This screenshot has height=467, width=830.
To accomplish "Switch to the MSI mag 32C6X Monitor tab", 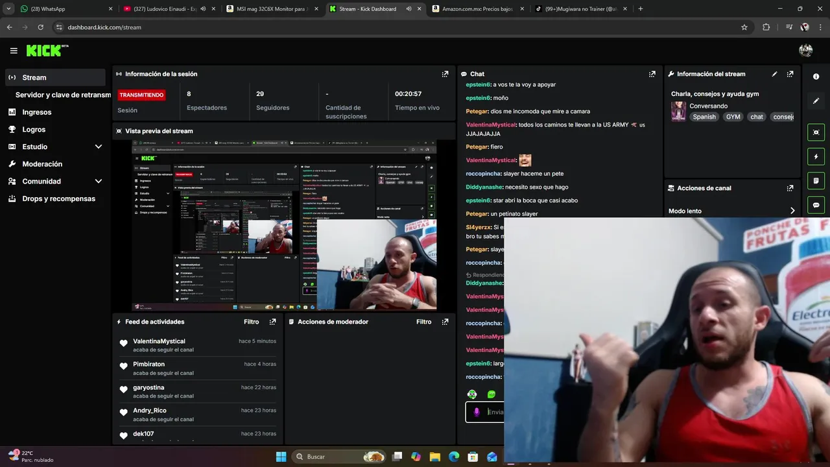I will pyautogui.click(x=273, y=9).
